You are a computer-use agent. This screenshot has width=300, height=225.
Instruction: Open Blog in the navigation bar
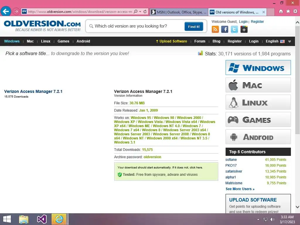point(217,41)
